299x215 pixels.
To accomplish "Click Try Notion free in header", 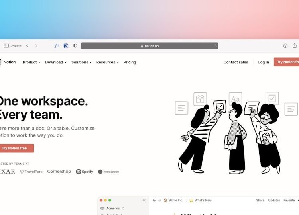I will (286, 62).
